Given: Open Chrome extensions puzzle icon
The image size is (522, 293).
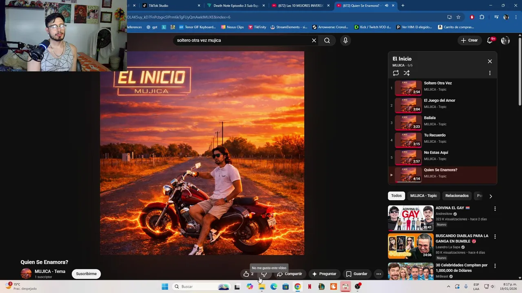Looking at the screenshot, I should tap(482, 17).
